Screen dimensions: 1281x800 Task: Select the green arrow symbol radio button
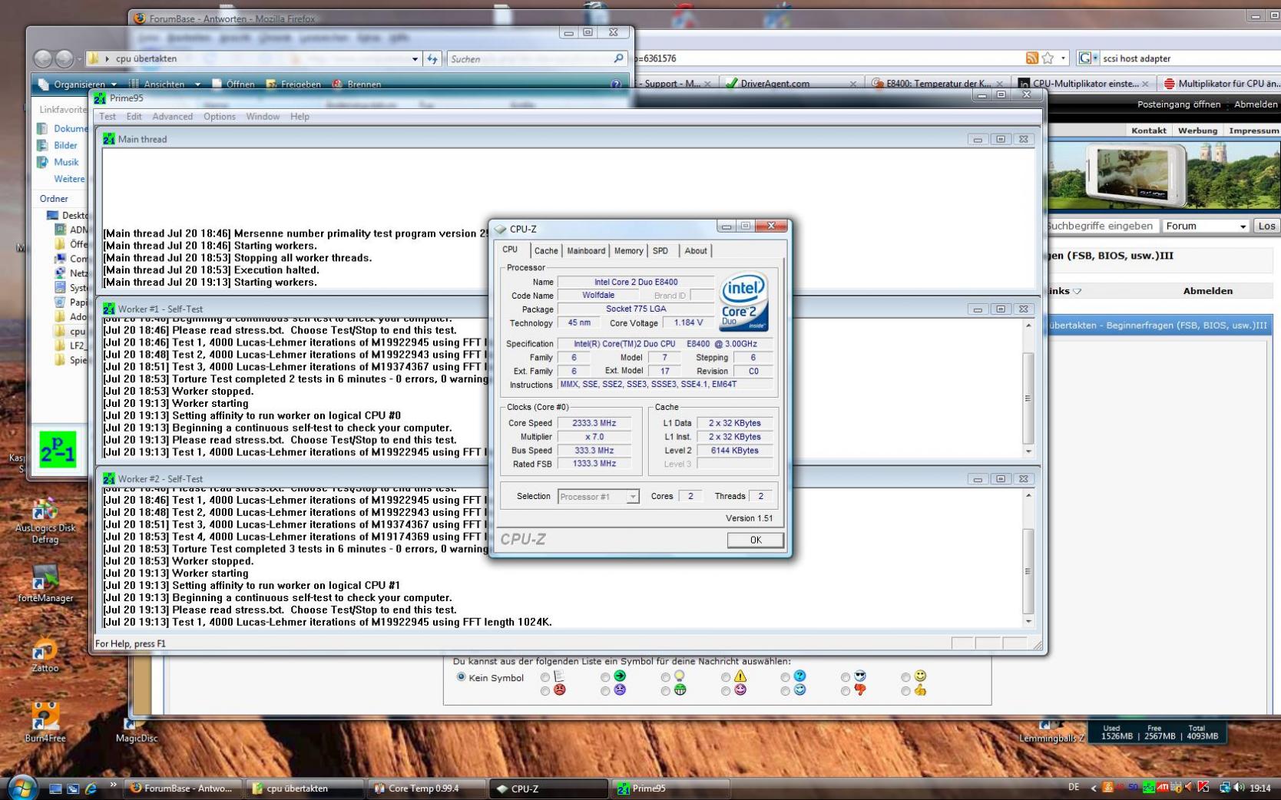[x=605, y=677]
